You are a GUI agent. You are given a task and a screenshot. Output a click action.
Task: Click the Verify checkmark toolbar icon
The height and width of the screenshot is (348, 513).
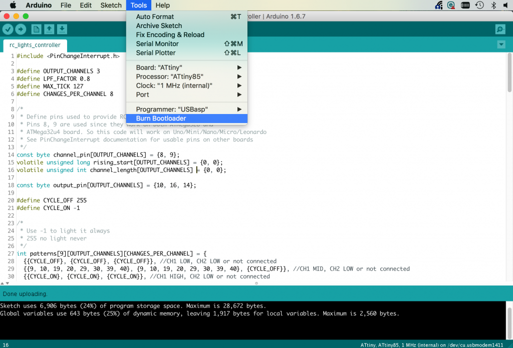point(8,29)
